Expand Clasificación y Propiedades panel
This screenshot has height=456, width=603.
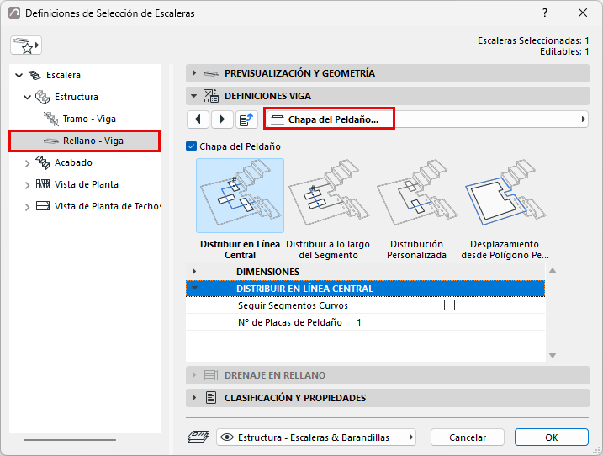194,397
